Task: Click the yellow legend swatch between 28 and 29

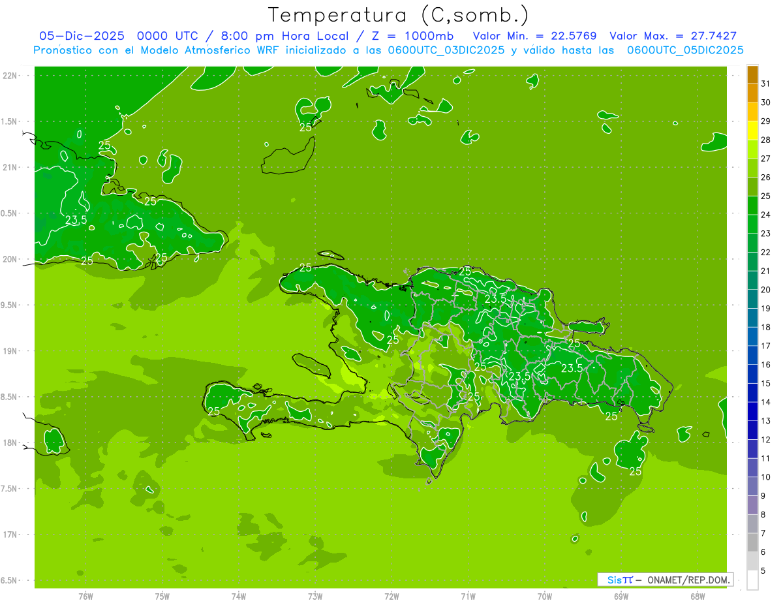Action: pyautogui.click(x=752, y=131)
